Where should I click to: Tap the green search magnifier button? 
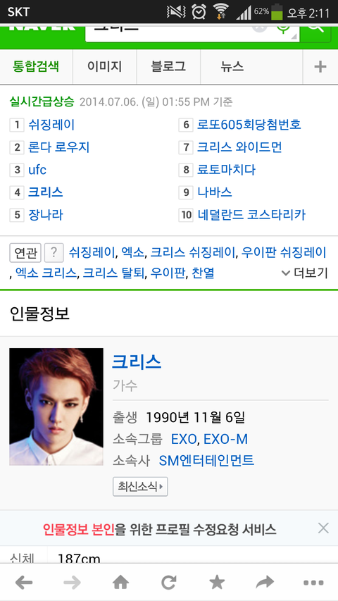[x=317, y=28]
